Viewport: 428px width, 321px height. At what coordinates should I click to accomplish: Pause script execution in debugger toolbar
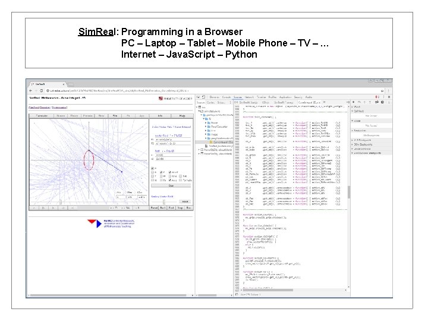[354, 102]
